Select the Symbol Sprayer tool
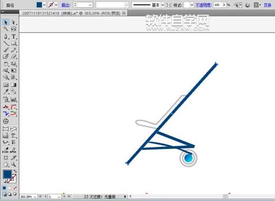 pyautogui.click(x=6, y=99)
